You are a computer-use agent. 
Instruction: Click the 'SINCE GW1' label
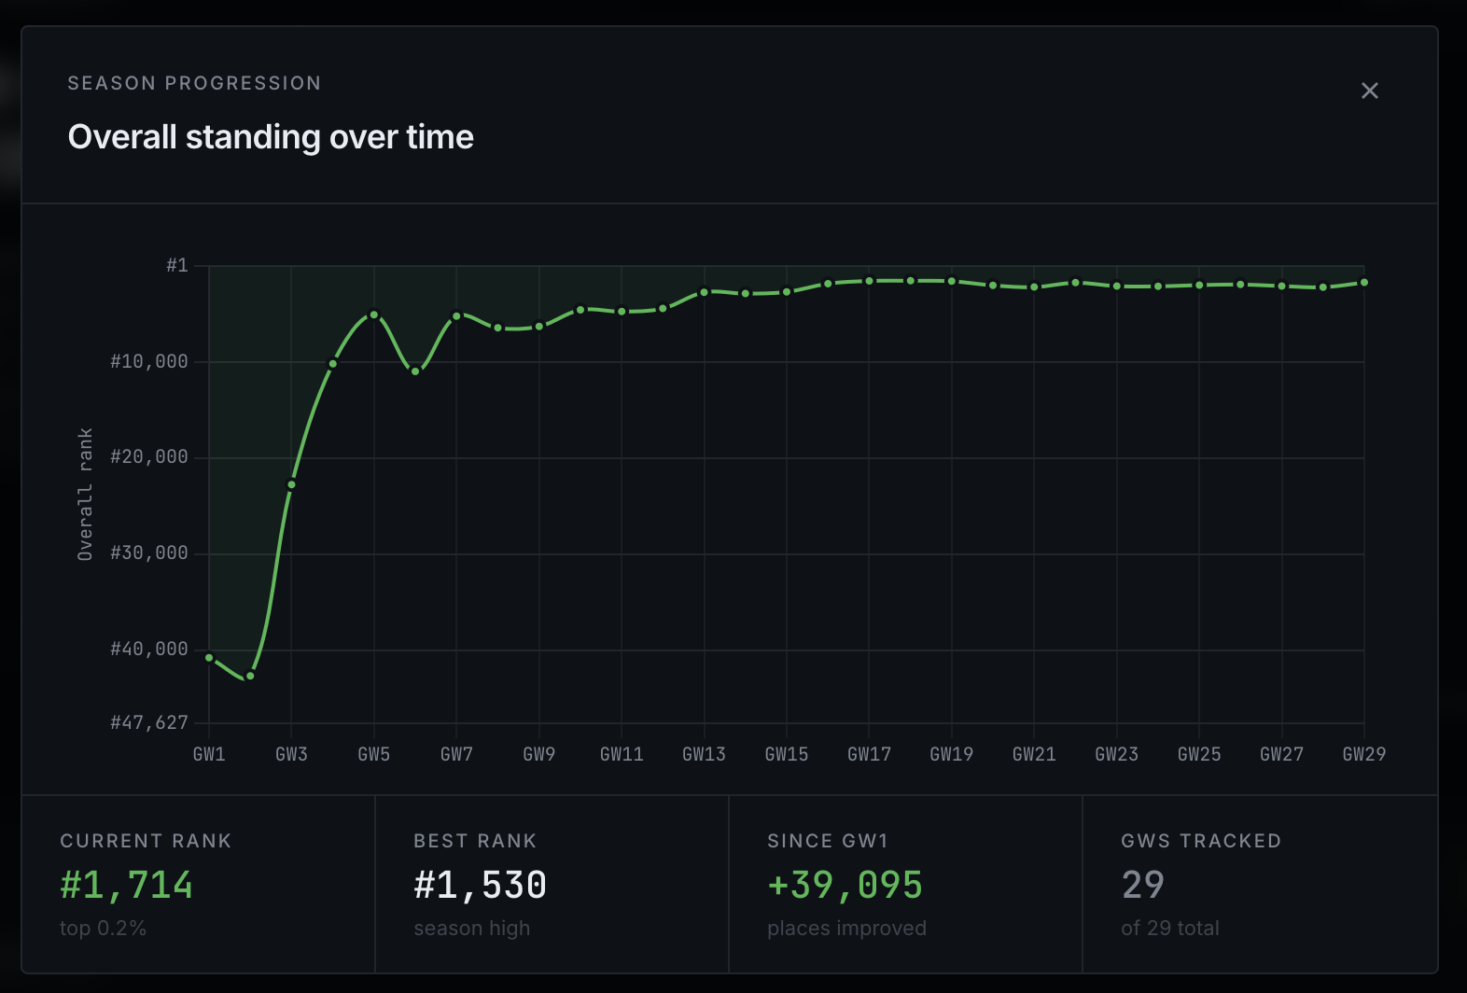click(828, 841)
